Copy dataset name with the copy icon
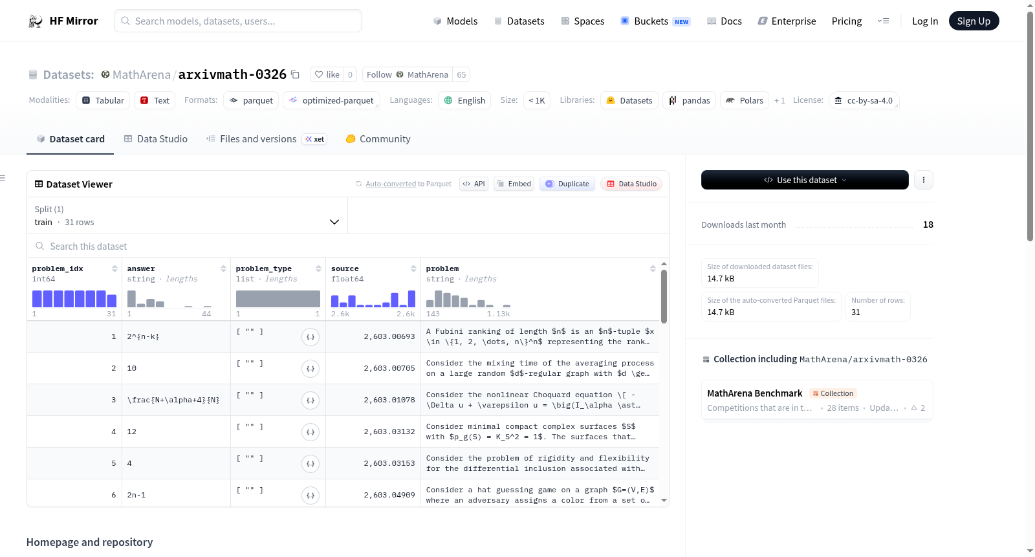 pos(295,74)
